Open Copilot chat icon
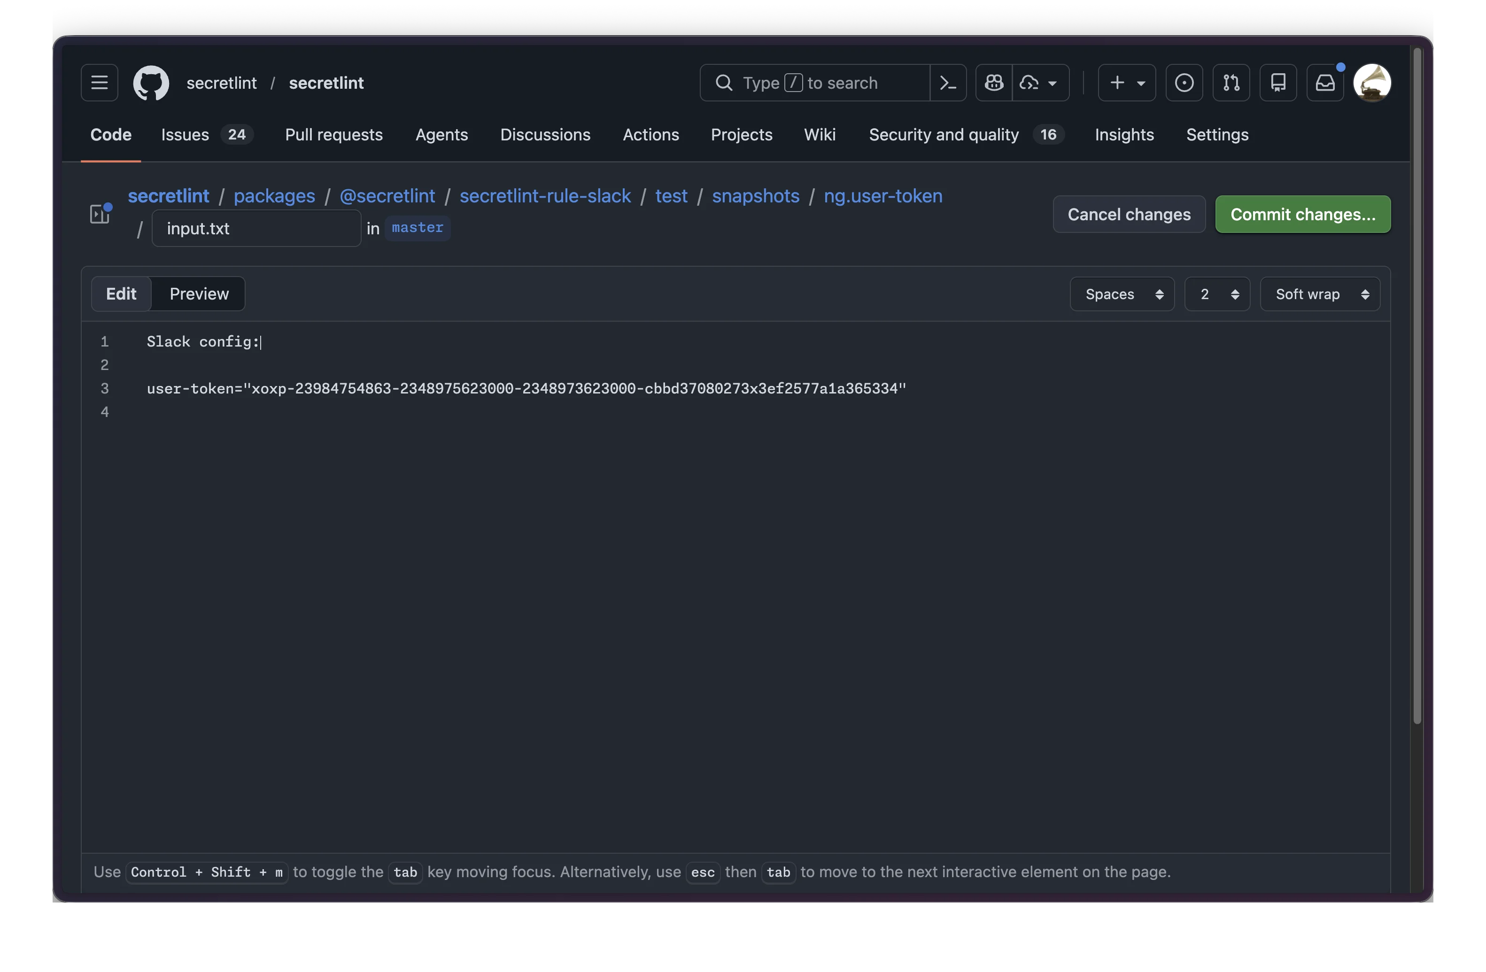Image resolution: width=1486 pixels, height=972 pixels. tap(994, 82)
